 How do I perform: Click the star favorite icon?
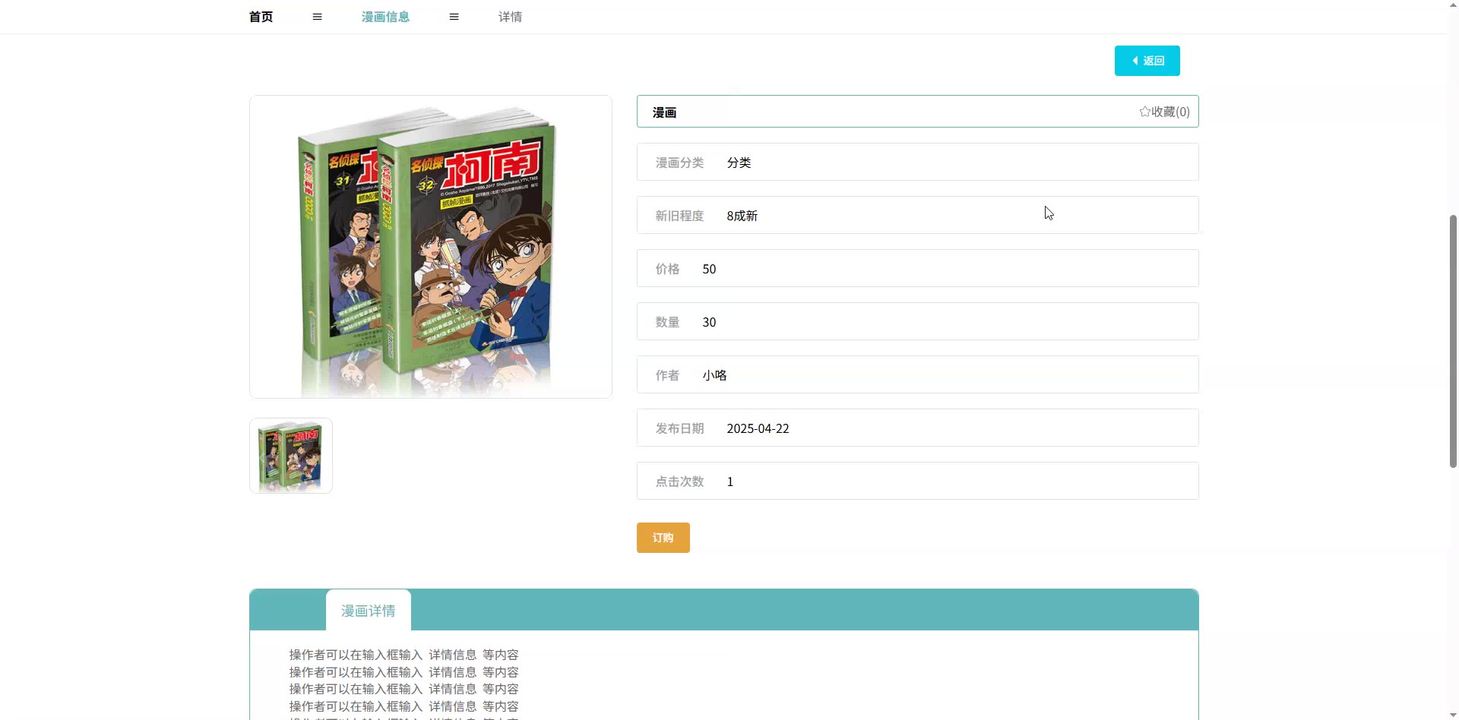tap(1144, 112)
